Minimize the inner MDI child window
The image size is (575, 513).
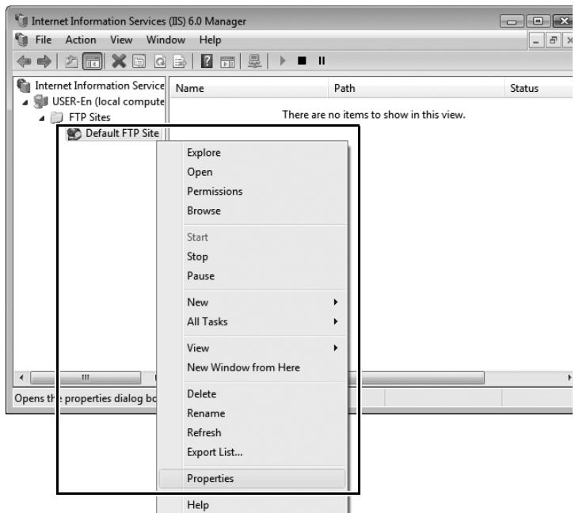tap(535, 40)
